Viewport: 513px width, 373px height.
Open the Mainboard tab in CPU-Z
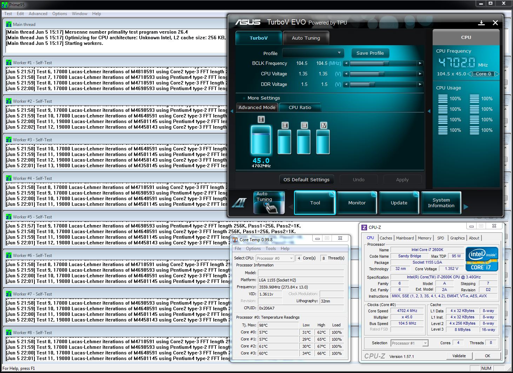coord(405,238)
